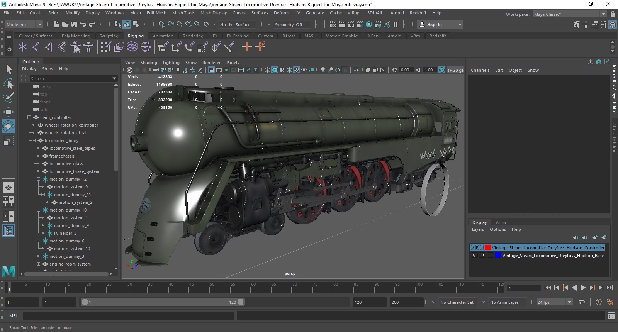
Task: Select the Move tool
Action: (x=8, y=112)
